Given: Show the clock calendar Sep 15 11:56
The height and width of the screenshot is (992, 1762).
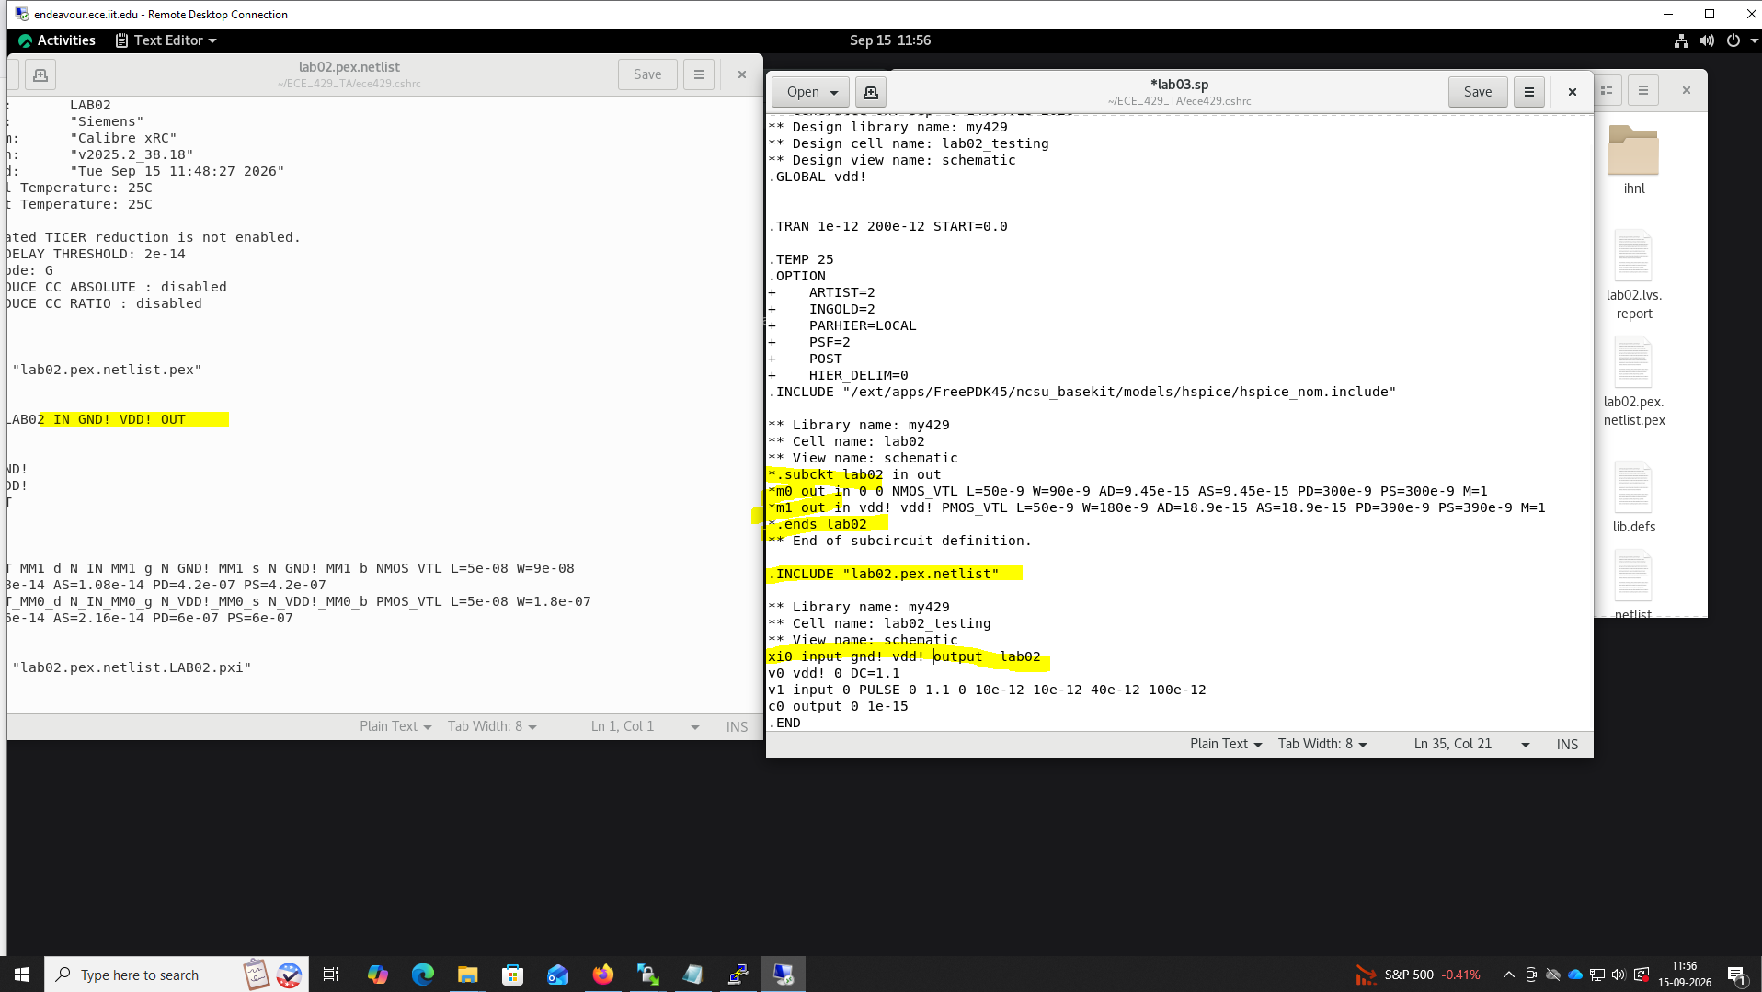Looking at the screenshot, I should coord(889,40).
